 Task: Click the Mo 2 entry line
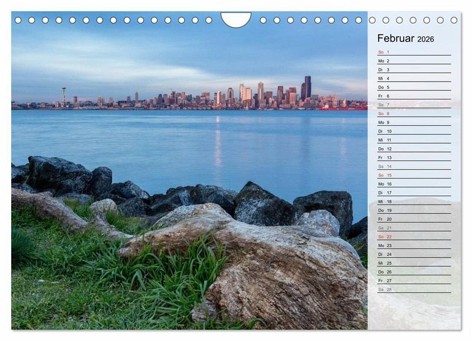click(x=414, y=61)
